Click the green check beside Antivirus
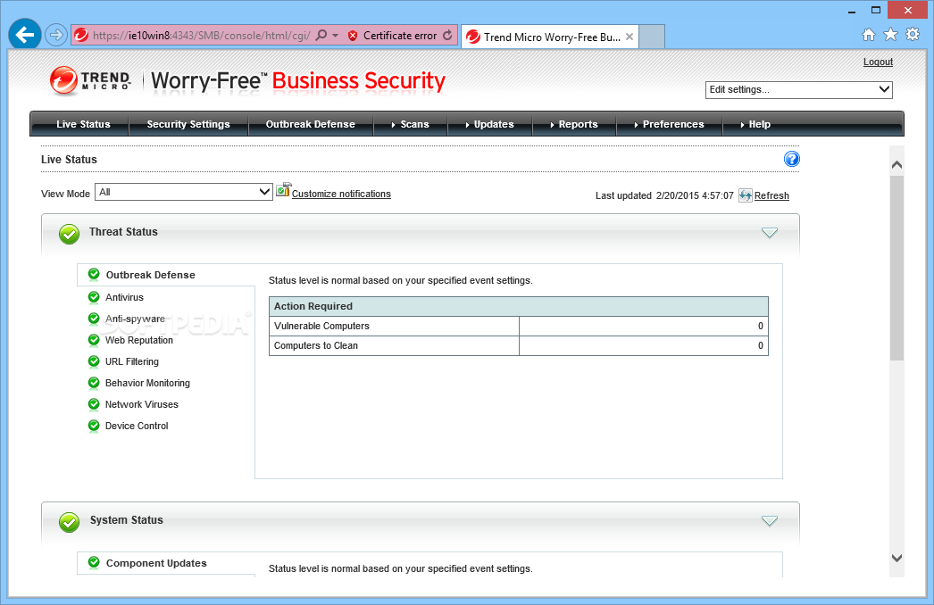The width and height of the screenshot is (934, 605). [x=94, y=296]
